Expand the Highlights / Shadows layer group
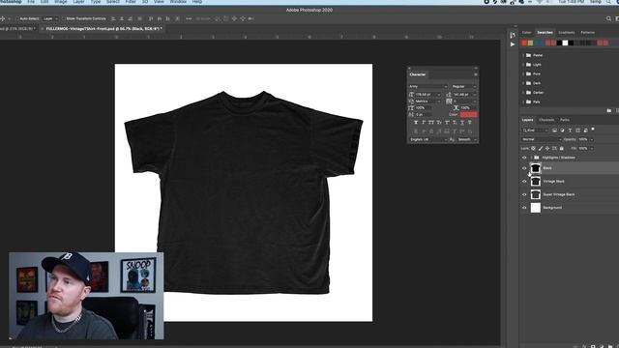Screen dimensions: 619x348 531,158
